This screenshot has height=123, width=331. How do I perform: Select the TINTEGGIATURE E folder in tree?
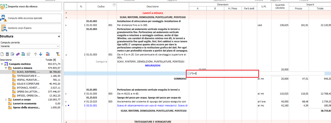[28, 76]
